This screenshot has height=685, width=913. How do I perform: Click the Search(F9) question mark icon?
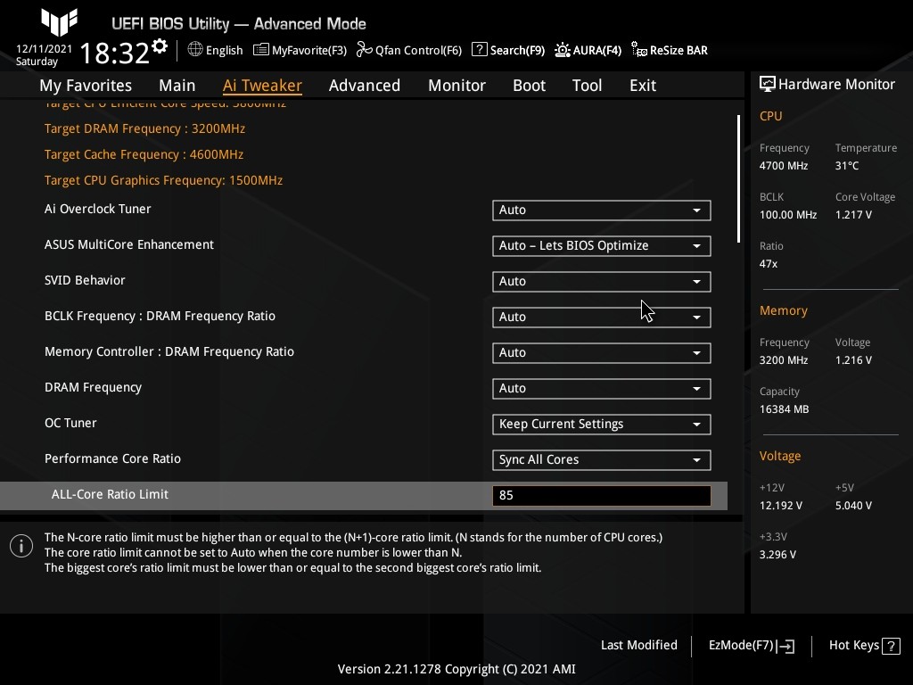(480, 50)
